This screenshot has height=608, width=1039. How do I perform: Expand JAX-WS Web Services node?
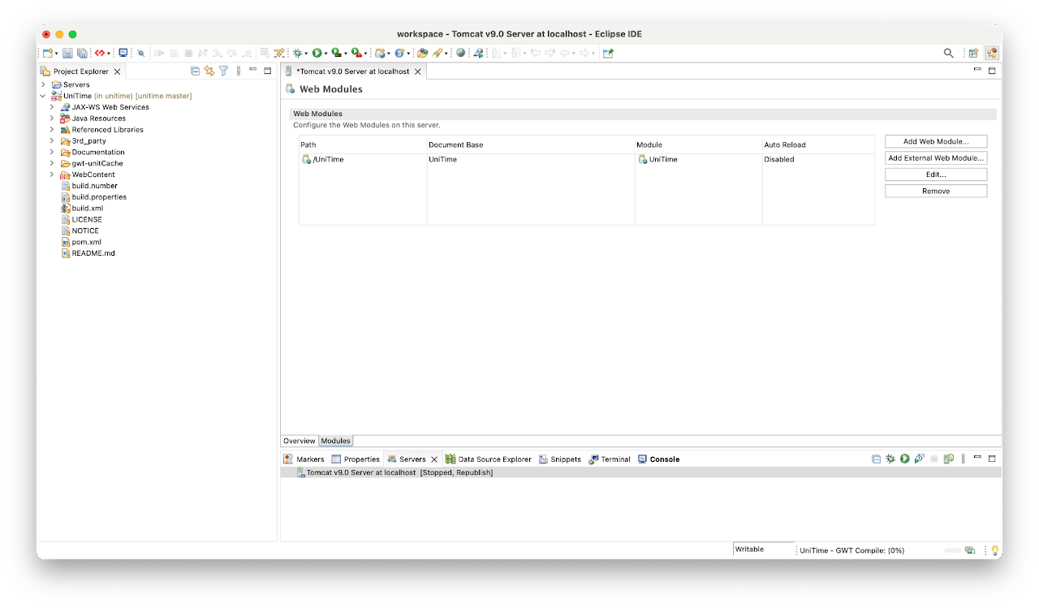click(x=52, y=107)
